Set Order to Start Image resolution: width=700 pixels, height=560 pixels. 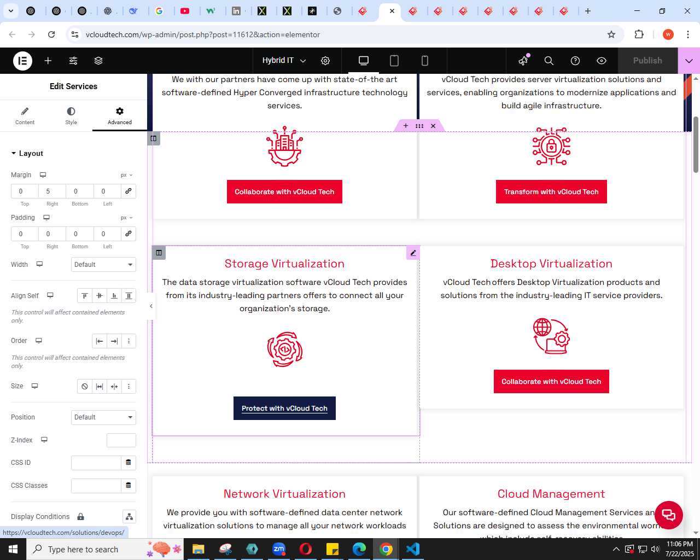tap(100, 341)
